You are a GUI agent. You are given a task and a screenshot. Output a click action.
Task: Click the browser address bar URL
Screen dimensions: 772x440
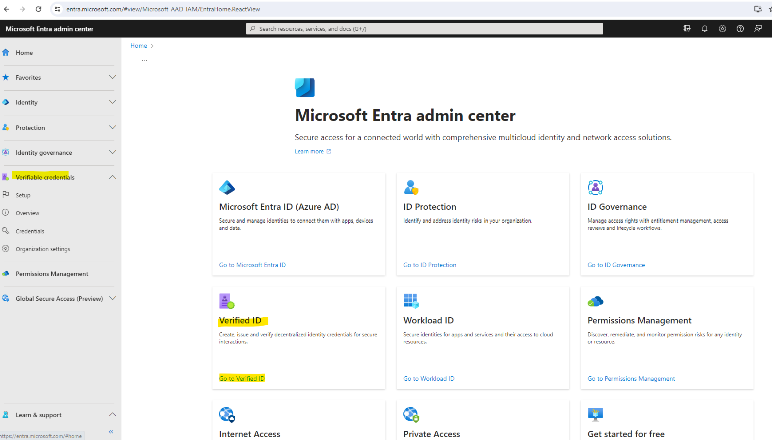coord(163,9)
